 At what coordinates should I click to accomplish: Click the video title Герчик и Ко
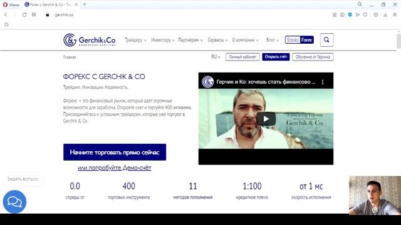pos(266,82)
